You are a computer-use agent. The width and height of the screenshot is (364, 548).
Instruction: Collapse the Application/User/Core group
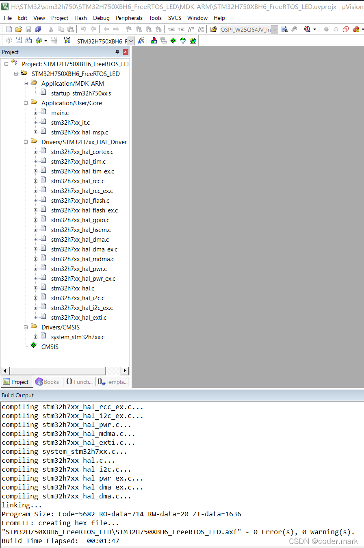26,103
